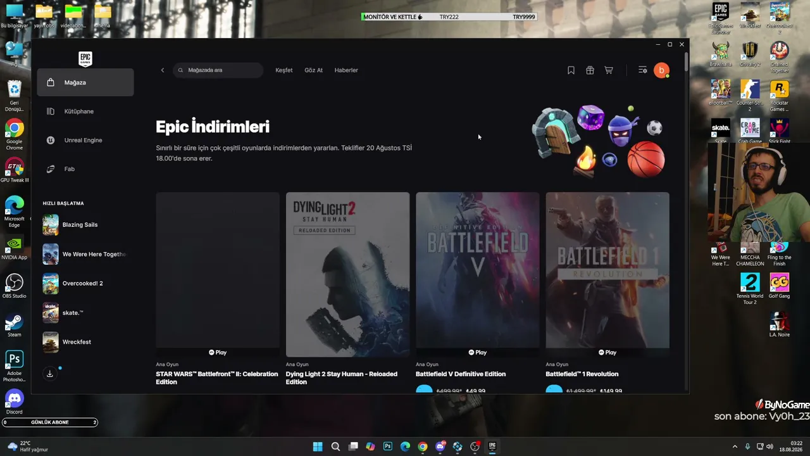The width and height of the screenshot is (810, 456).
Task: Launch skate. from quick launch
Action: (85, 312)
